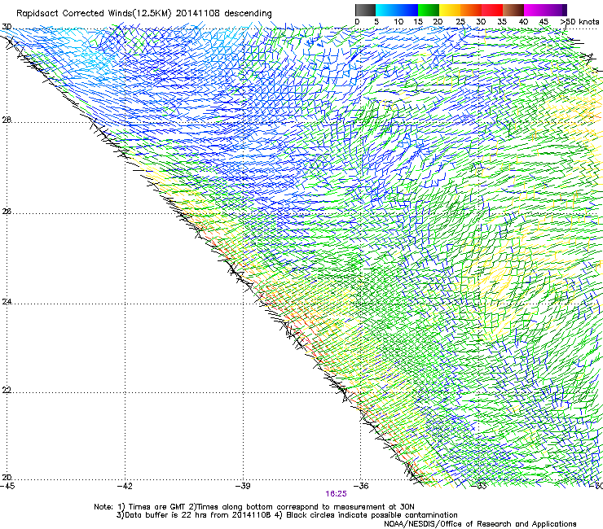Click the '20141108 descending' text in the title
Screen dimensions: 603x529
[224, 14]
